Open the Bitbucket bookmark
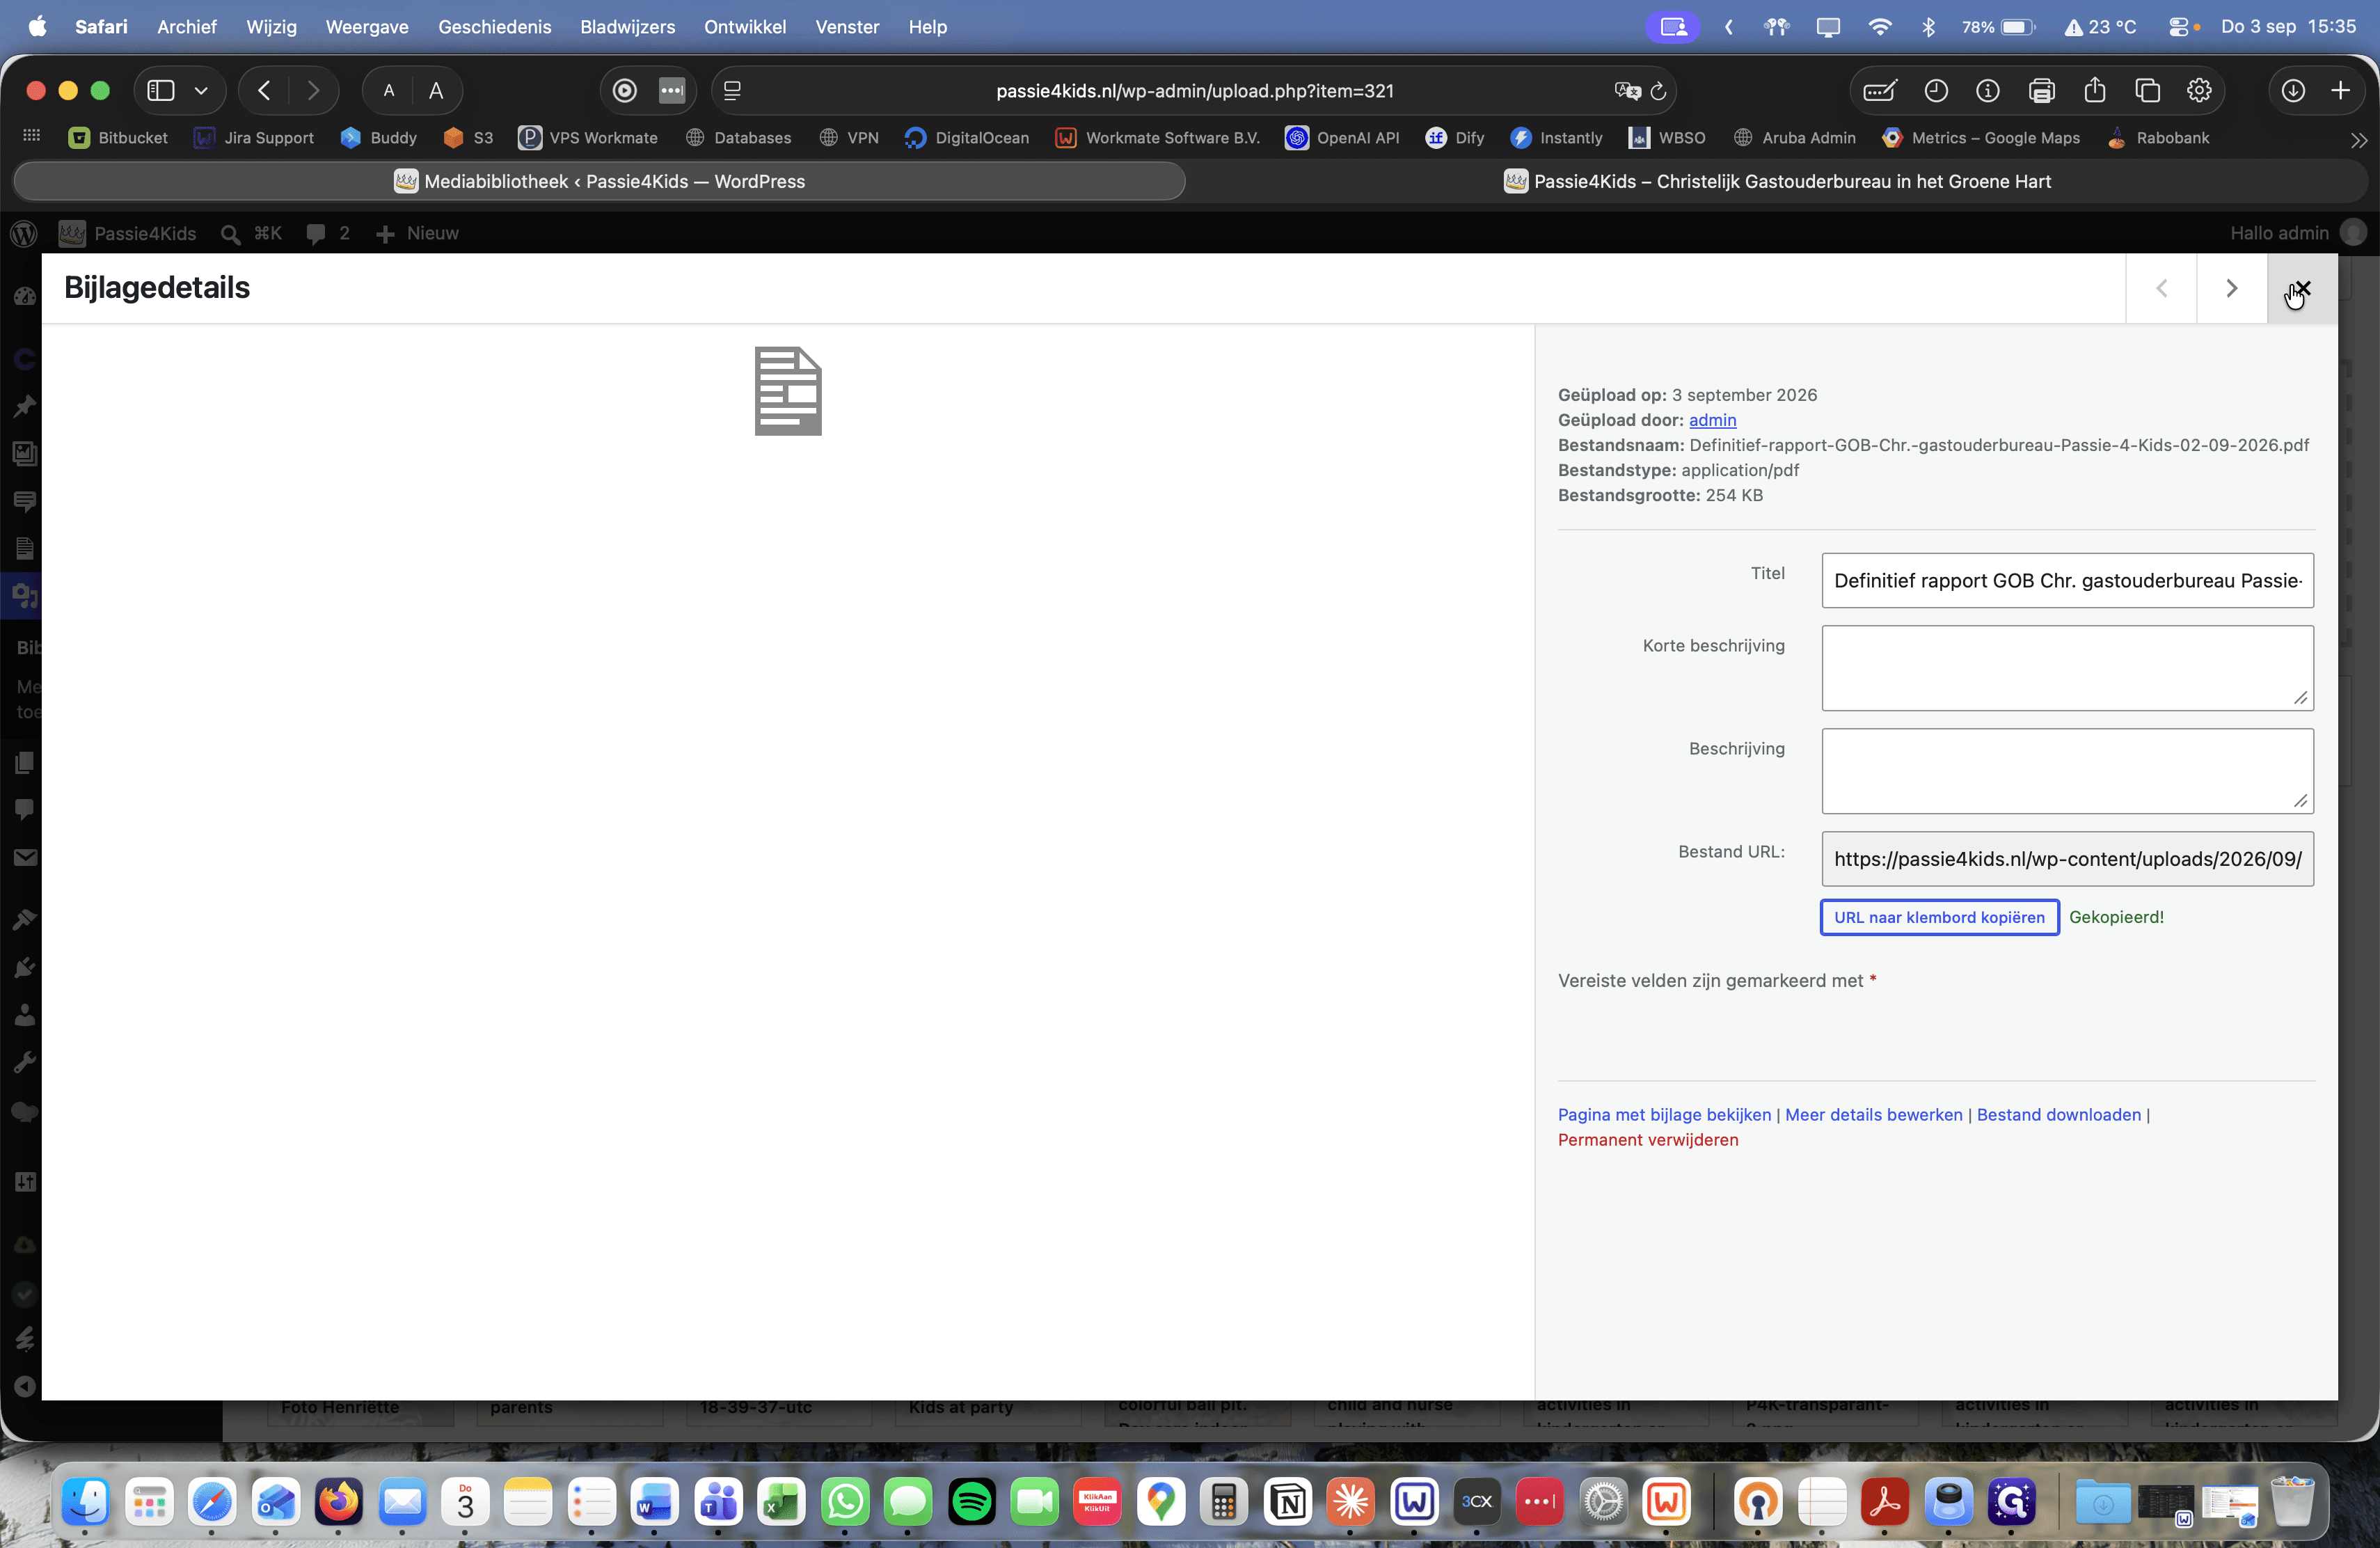 point(118,138)
